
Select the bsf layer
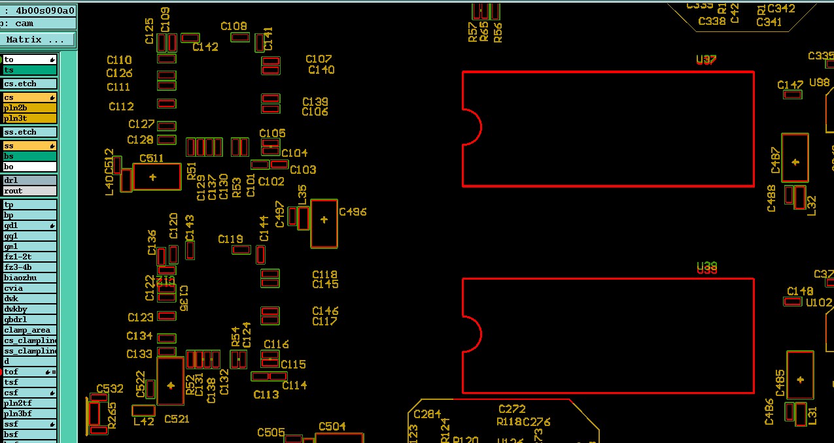29,435
